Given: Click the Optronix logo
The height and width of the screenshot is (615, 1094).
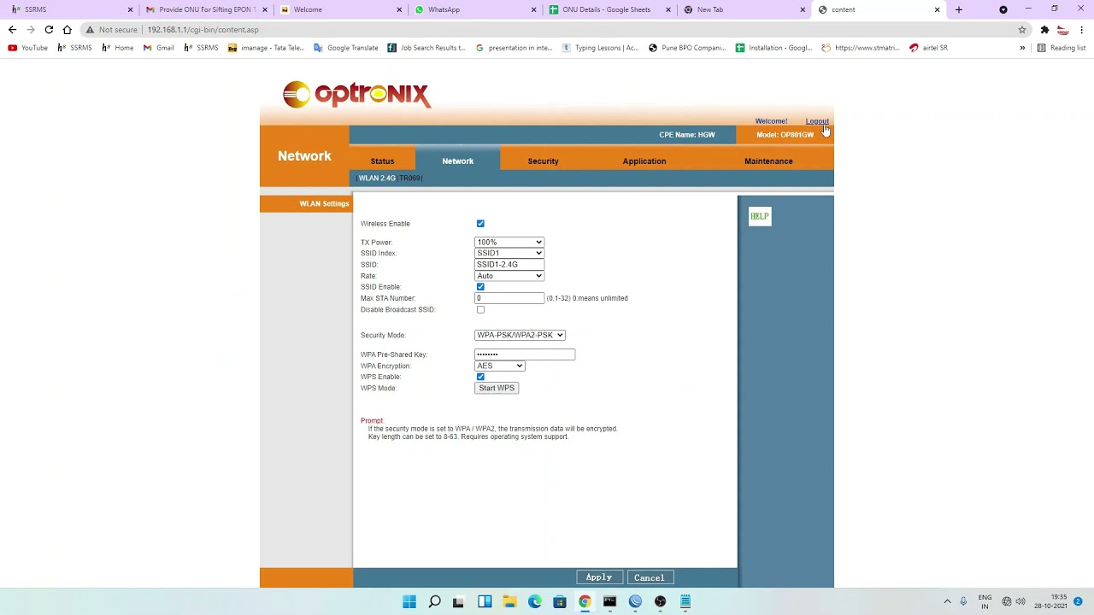Looking at the screenshot, I should pyautogui.click(x=356, y=94).
